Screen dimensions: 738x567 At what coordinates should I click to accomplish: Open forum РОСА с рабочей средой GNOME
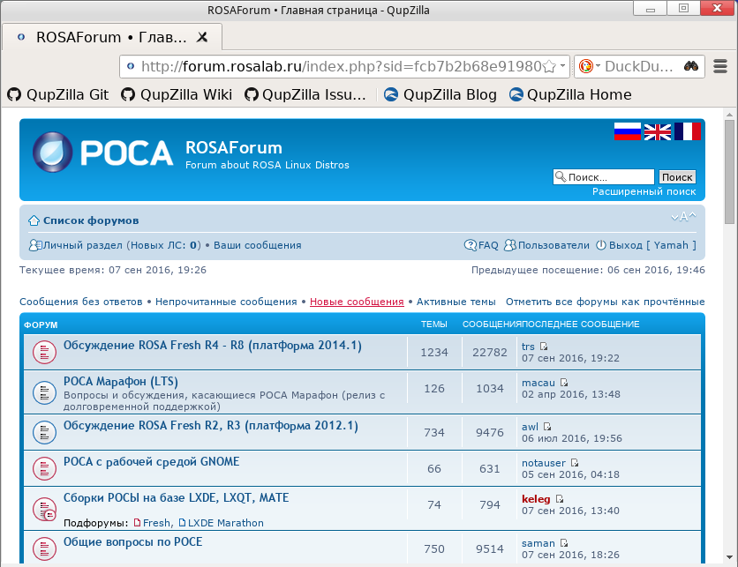click(152, 462)
